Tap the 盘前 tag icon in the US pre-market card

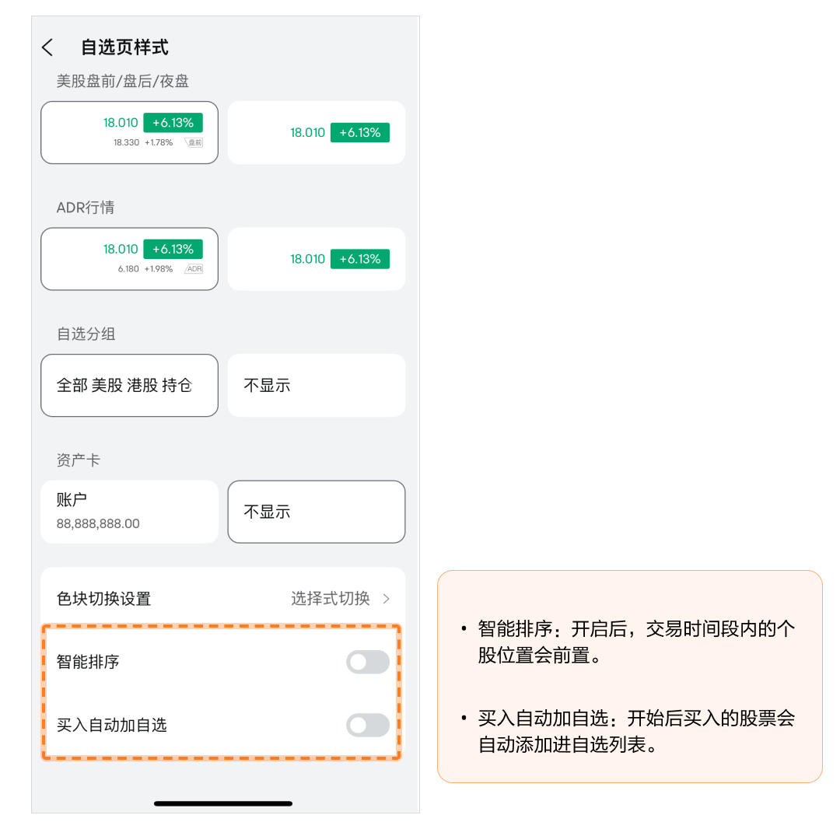pos(194,142)
